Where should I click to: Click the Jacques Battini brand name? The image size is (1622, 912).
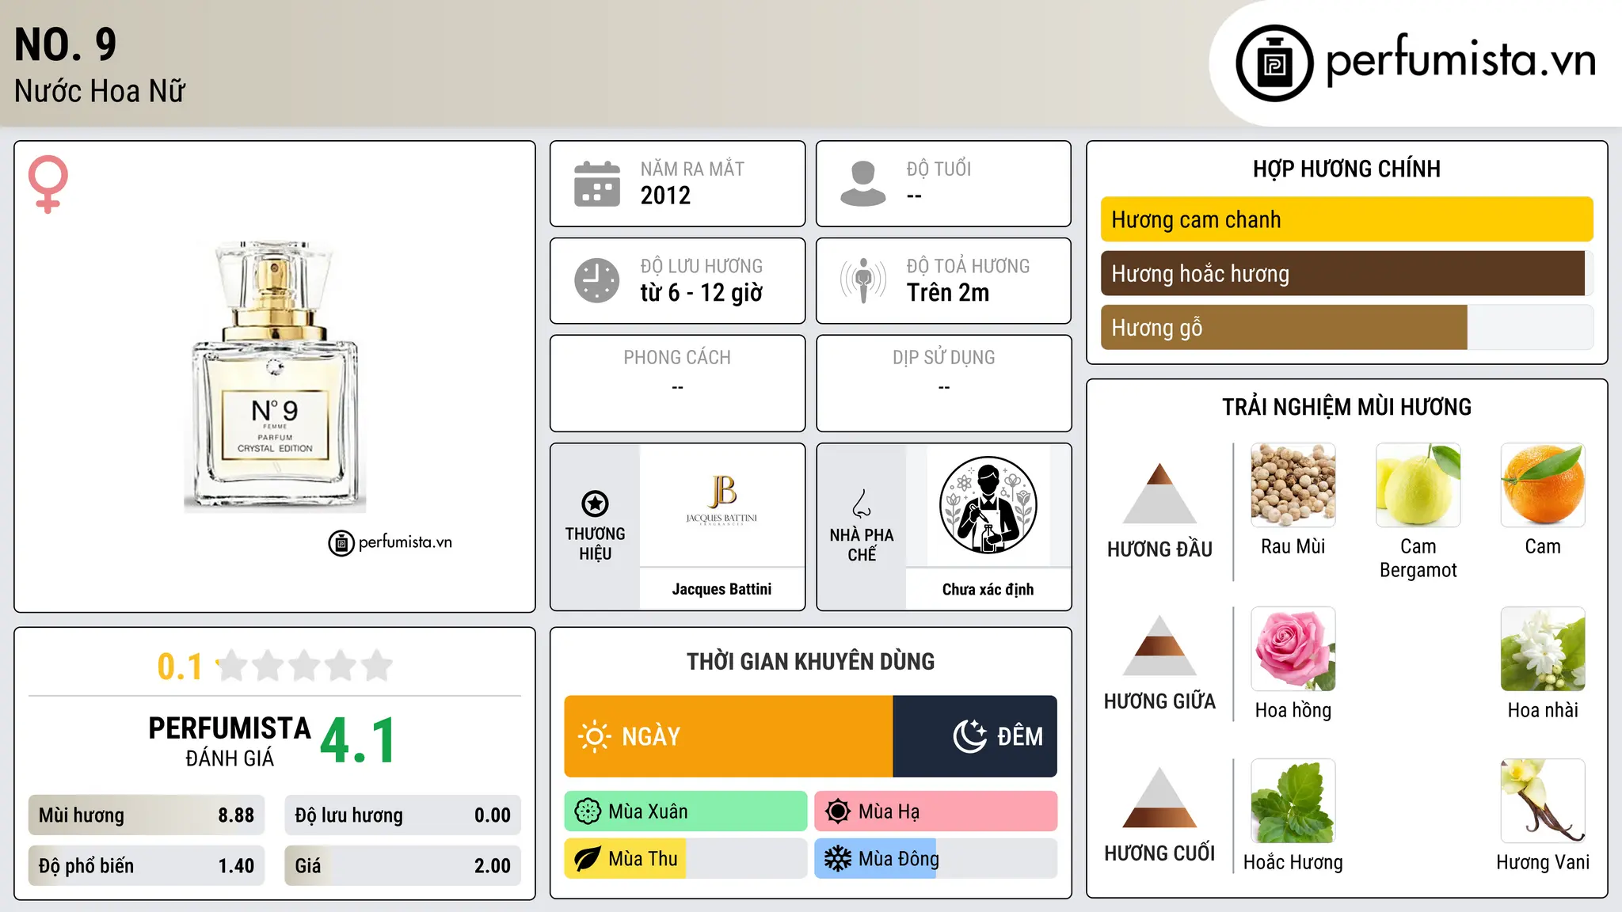tap(722, 589)
